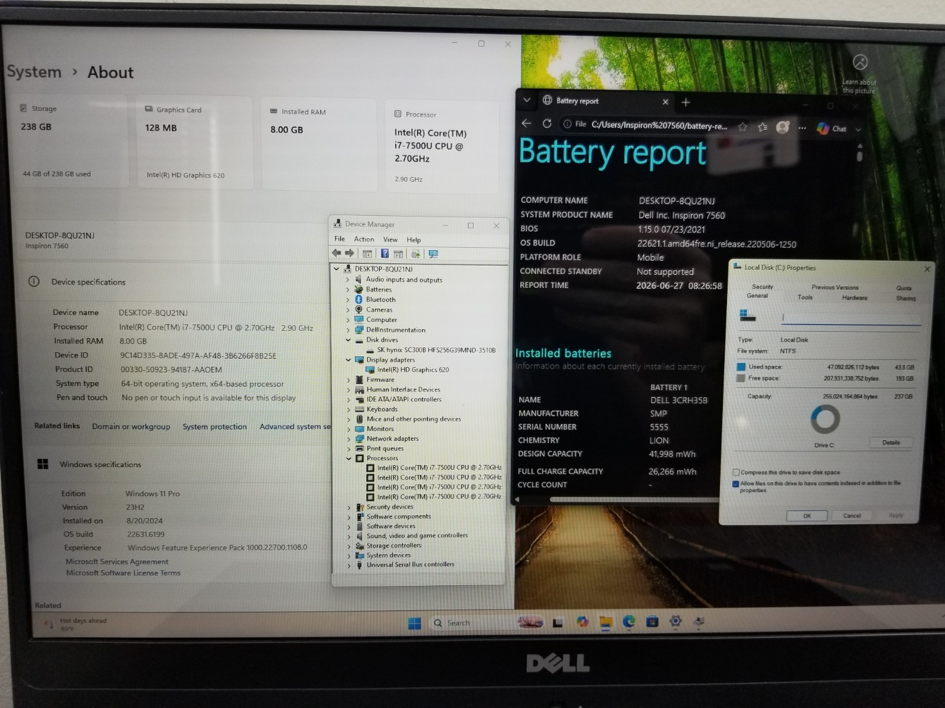945x708 pixels.
Task: Click the drive label text field in Properties
Action: [x=850, y=318]
